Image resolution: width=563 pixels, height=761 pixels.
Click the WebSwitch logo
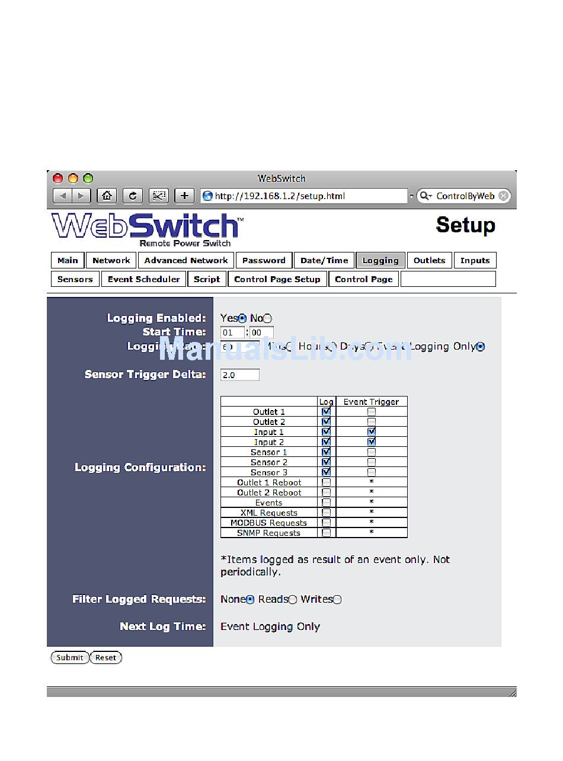coord(148,229)
